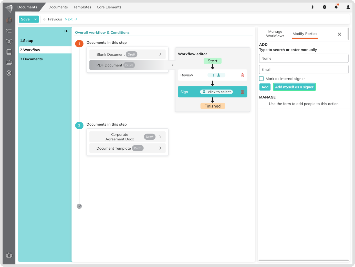355x267 pixels.
Task: Open the contacts people sidebar icon
Action: click(9, 41)
